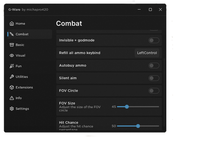Click the Combat sword icon
Viewport: 224px width, 168px height.
pos(12,34)
